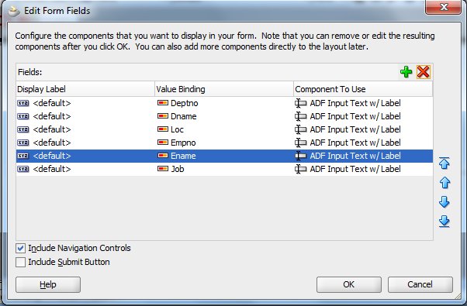Click the label icon in Deptno row
Viewport: 467px width, 306px height.
23,103
